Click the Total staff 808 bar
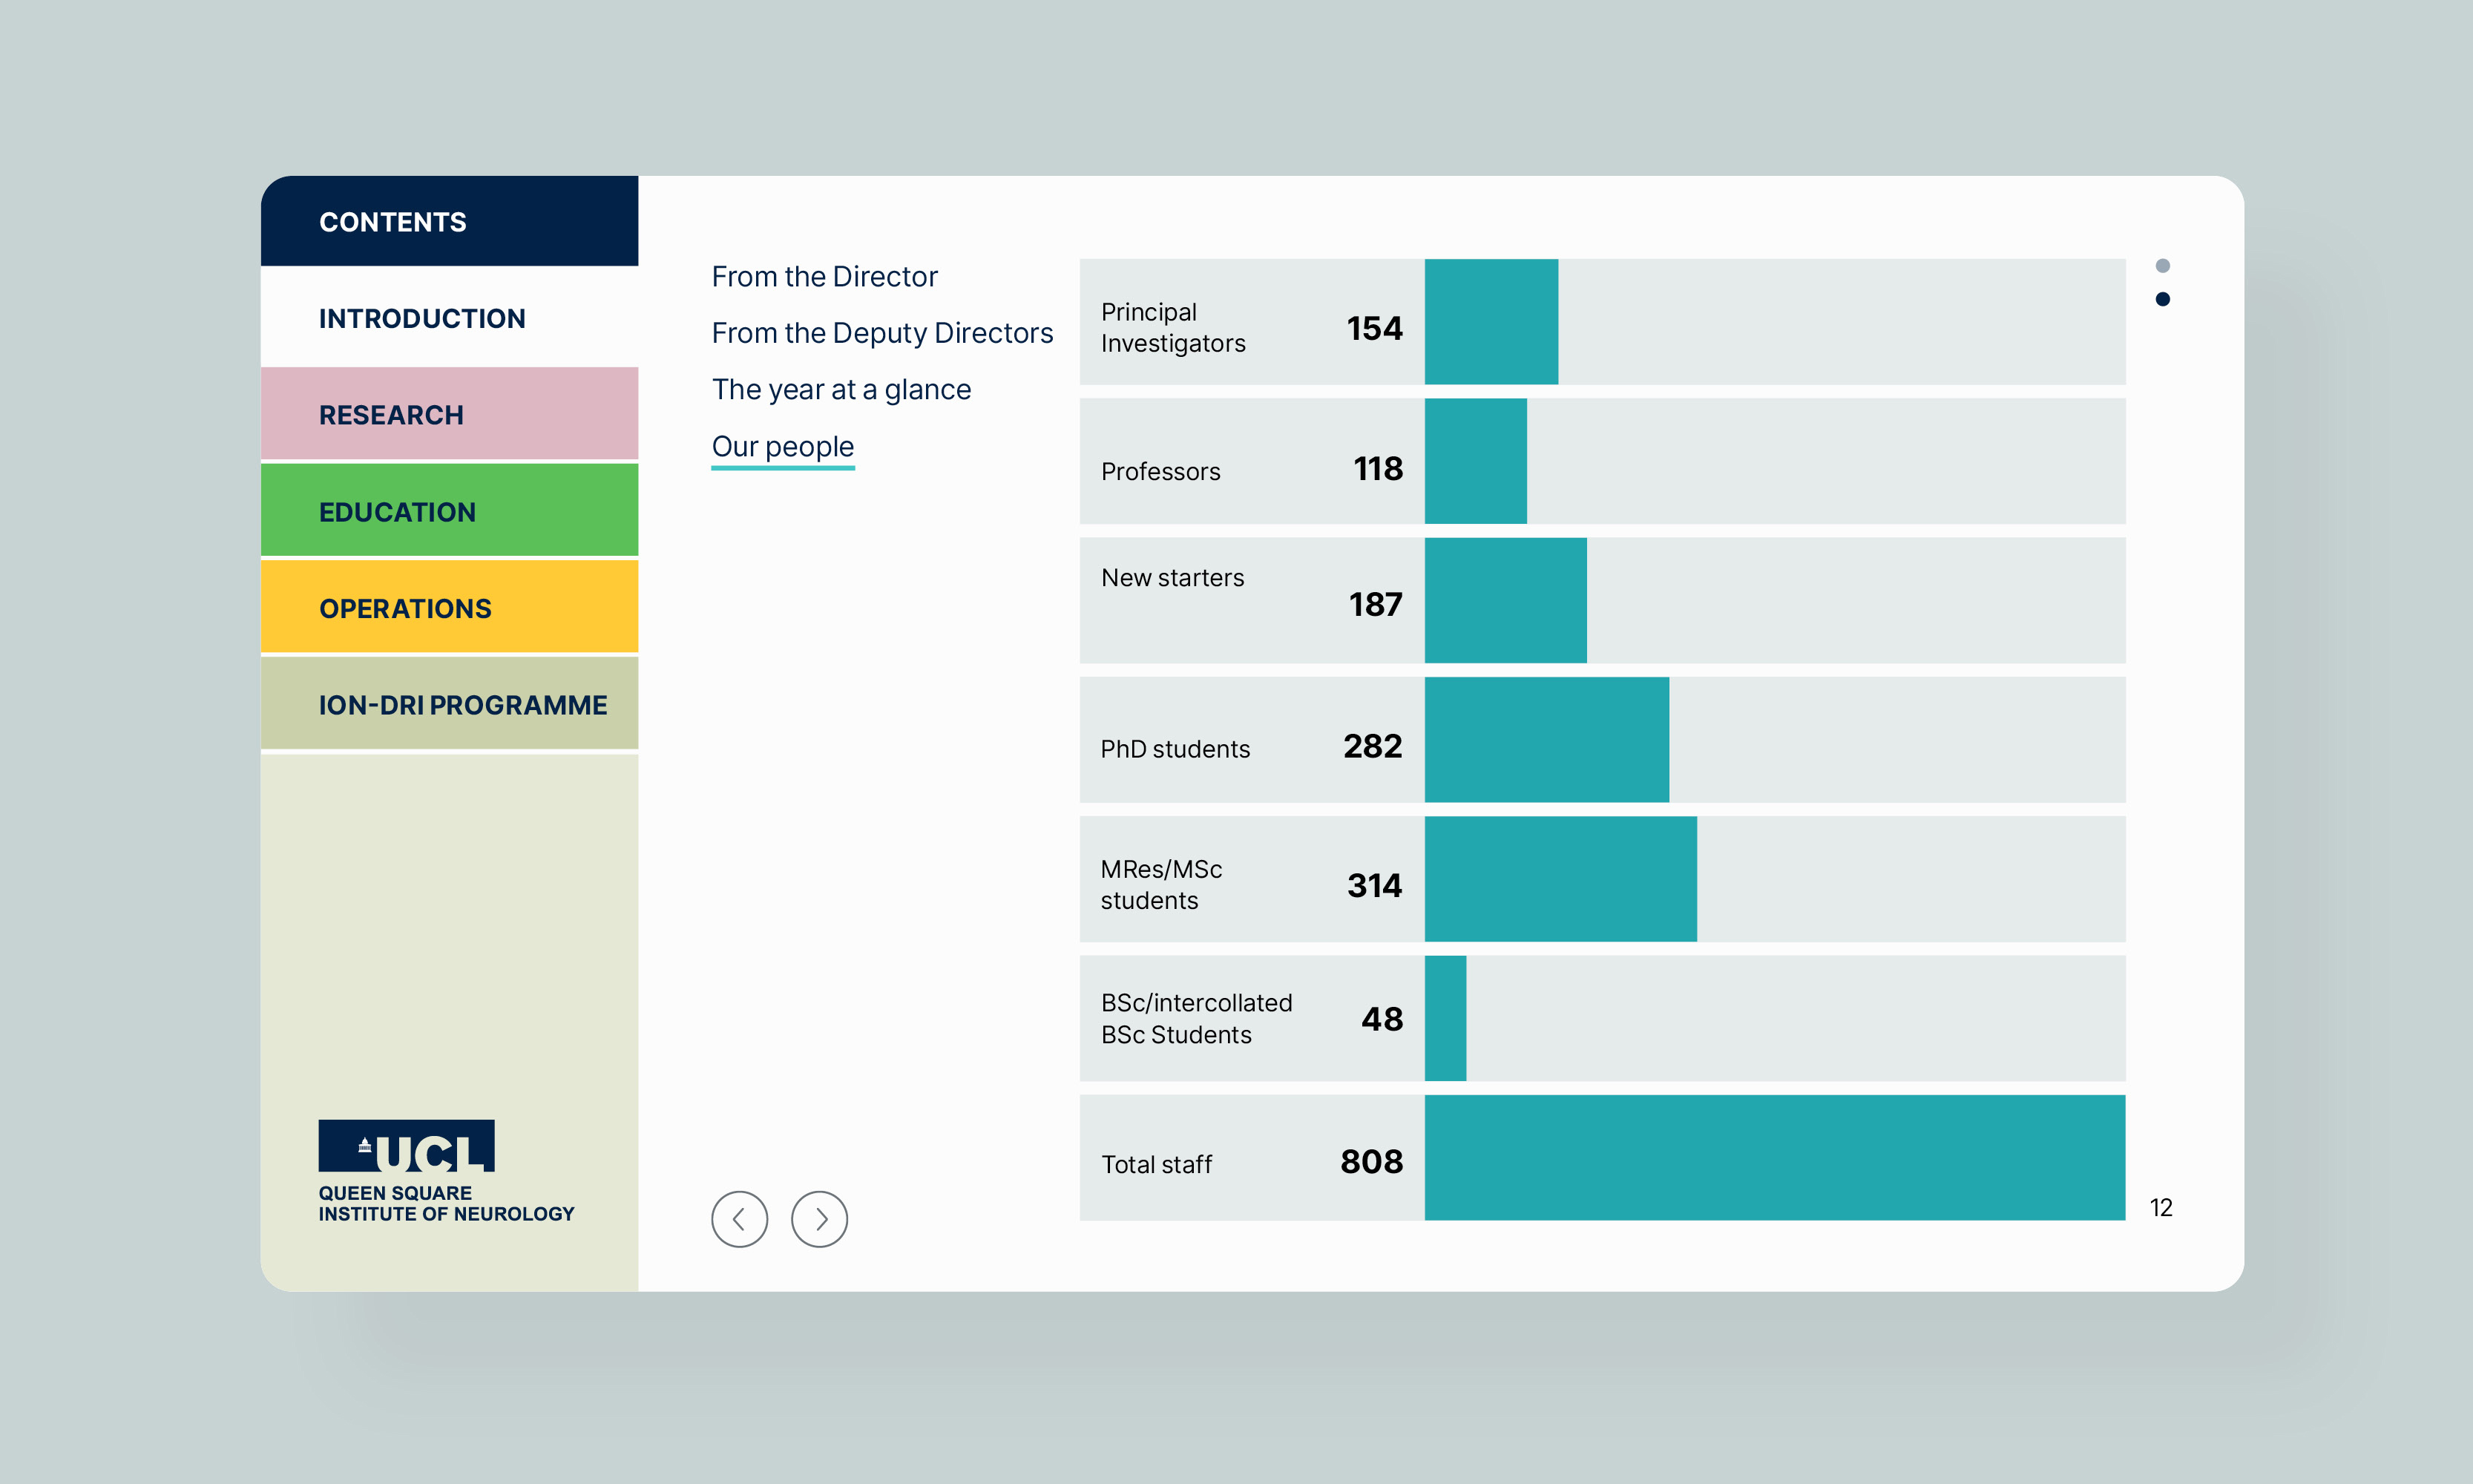2473x1484 pixels. tap(1773, 1157)
